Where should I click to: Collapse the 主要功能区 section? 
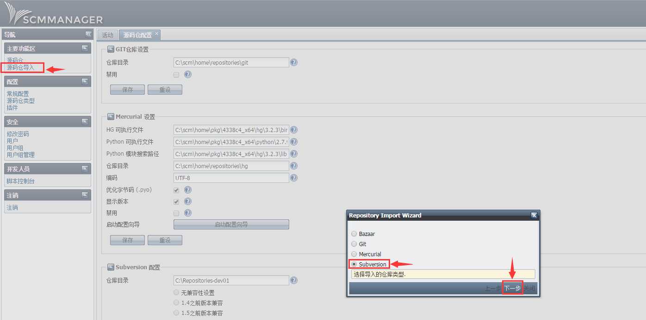pyautogui.click(x=85, y=48)
